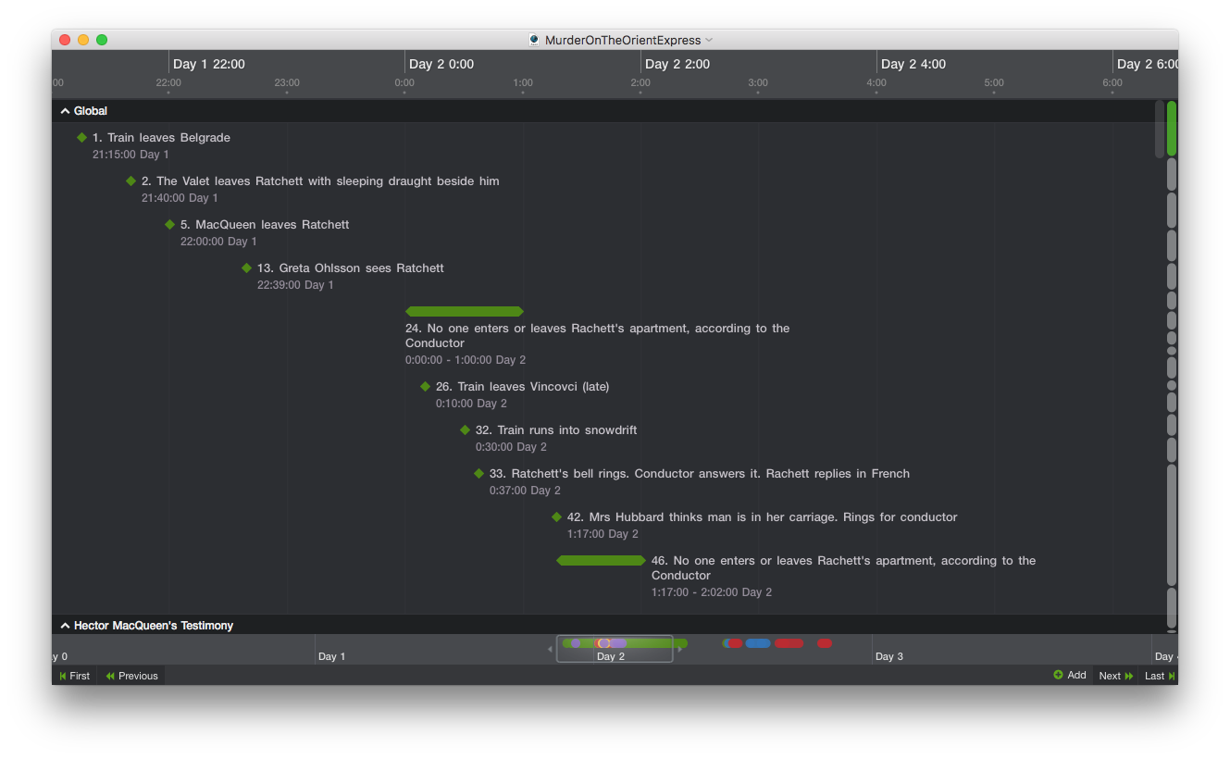
Task: Go to First event
Action: (74, 676)
